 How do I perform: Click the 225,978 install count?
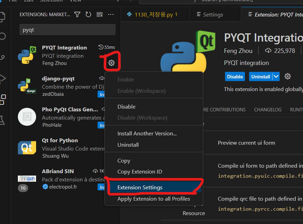[x=280, y=51]
